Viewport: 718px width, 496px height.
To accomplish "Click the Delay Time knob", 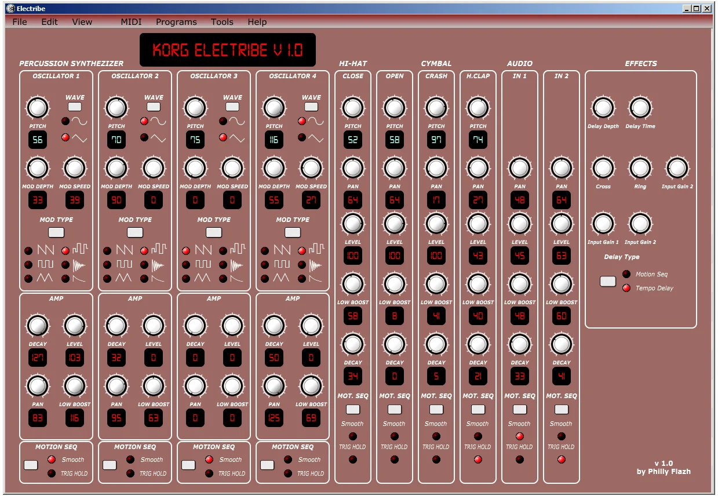I will pyautogui.click(x=640, y=108).
